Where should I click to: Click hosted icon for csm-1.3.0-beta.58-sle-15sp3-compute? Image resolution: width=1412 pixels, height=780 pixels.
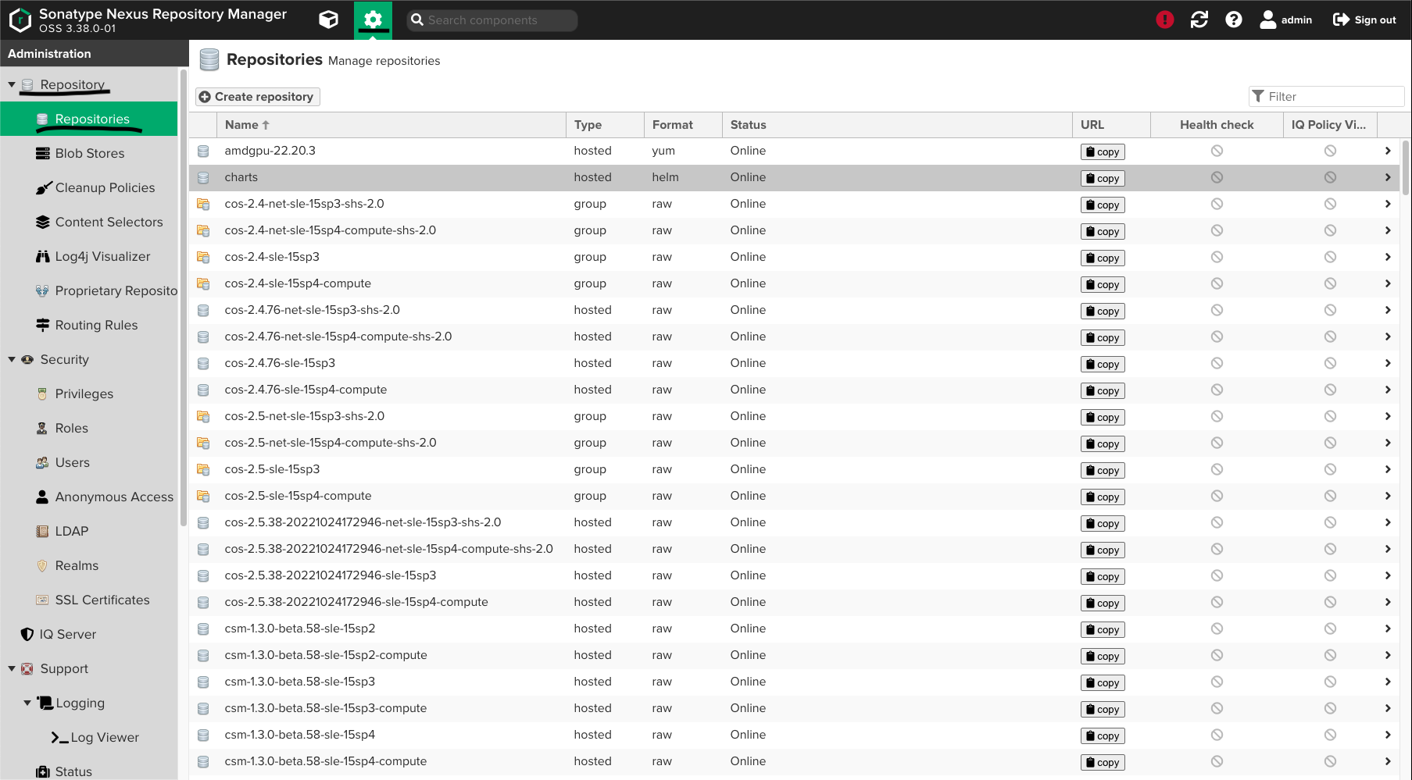203,708
